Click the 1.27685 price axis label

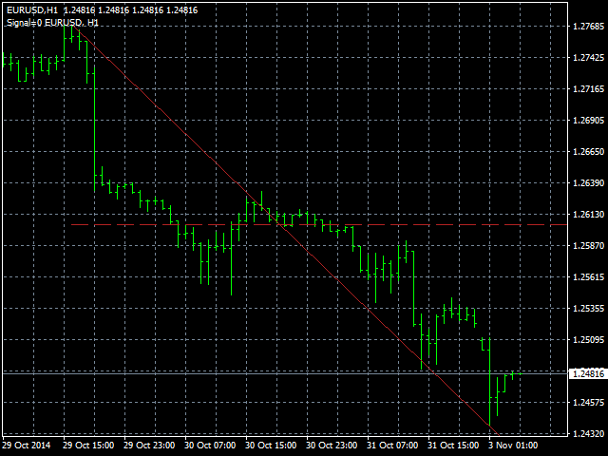(591, 27)
